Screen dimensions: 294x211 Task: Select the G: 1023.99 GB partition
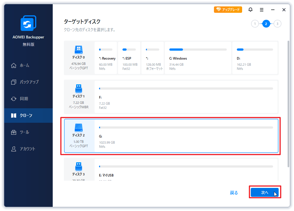186,136
